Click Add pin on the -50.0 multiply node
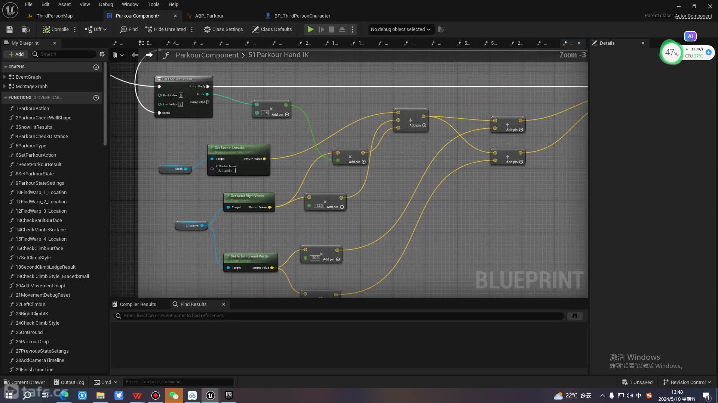The height and width of the screenshot is (403, 718). click(x=331, y=259)
